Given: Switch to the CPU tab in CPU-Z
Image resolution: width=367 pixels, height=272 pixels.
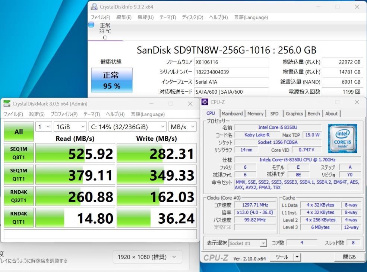Looking at the screenshot, I should (x=211, y=113).
